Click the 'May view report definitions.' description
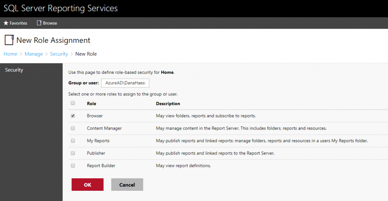This screenshot has width=388, height=201. click(x=183, y=166)
